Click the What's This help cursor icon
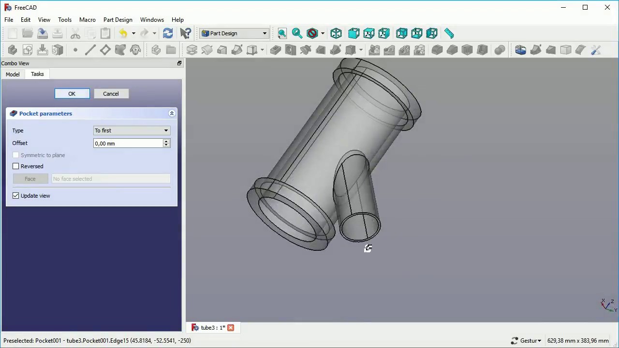619x348 pixels. pyautogui.click(x=185, y=33)
